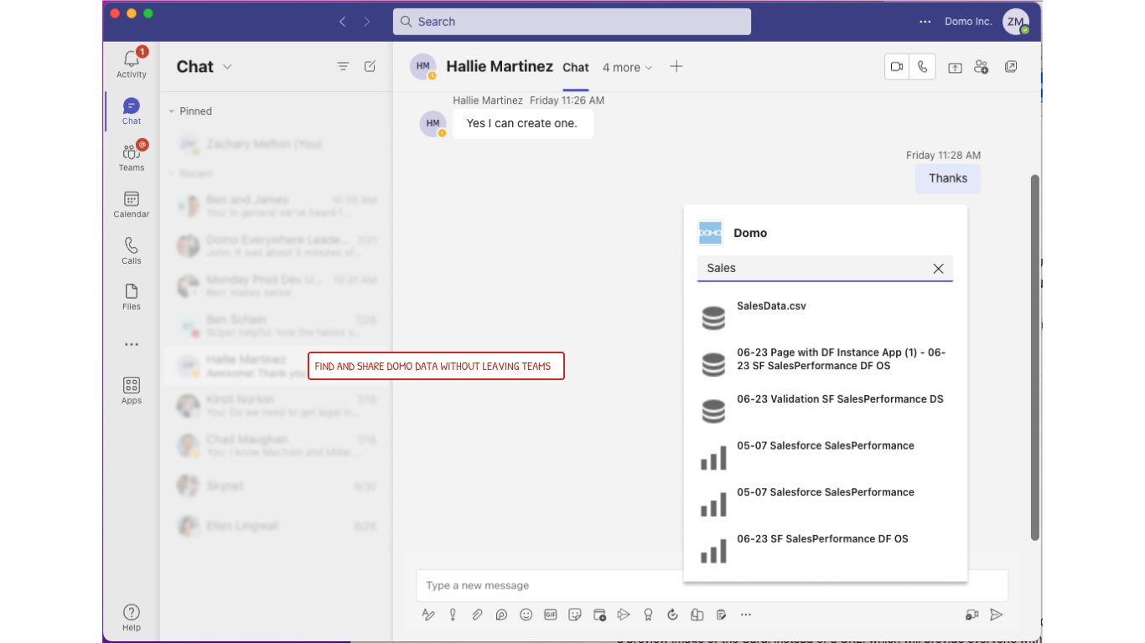Open the Activity feed in the sidebar
Image resolution: width=1145 pixels, height=643 pixels.
[x=132, y=64]
